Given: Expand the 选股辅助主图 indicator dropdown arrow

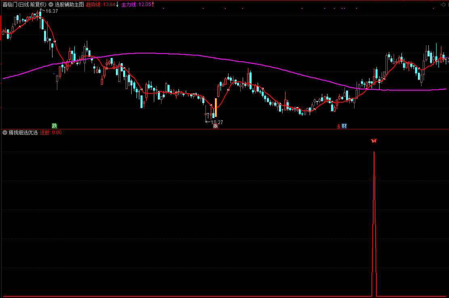Looking at the screenshot, I should tap(50, 4).
